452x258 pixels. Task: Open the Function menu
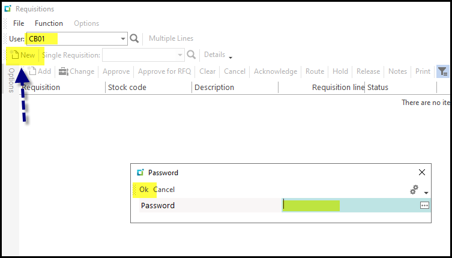point(49,23)
